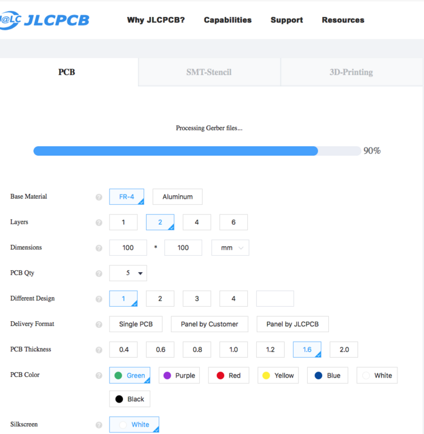Select 2 for Different Design

pyautogui.click(x=160, y=298)
